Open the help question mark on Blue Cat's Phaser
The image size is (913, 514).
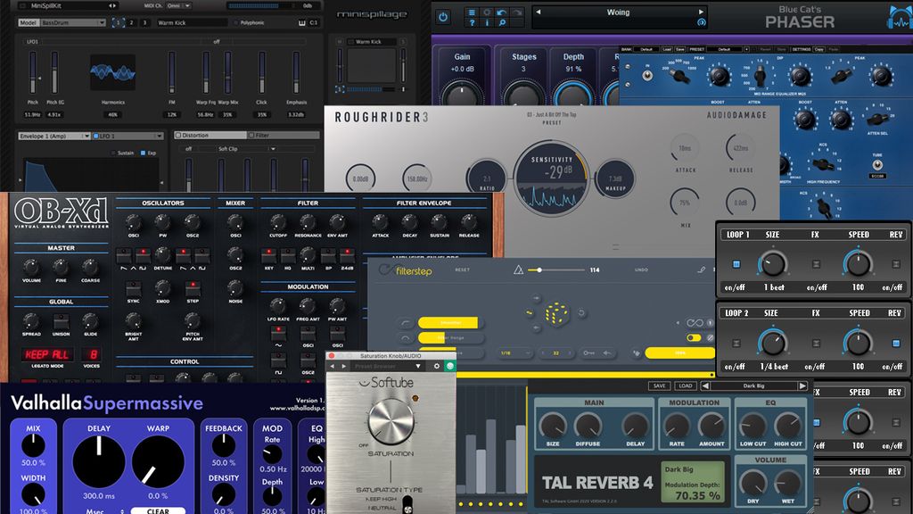click(x=472, y=23)
